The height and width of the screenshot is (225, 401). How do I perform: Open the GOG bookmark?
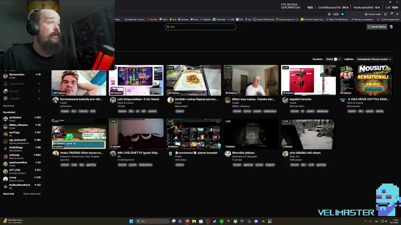[x=240, y=19]
